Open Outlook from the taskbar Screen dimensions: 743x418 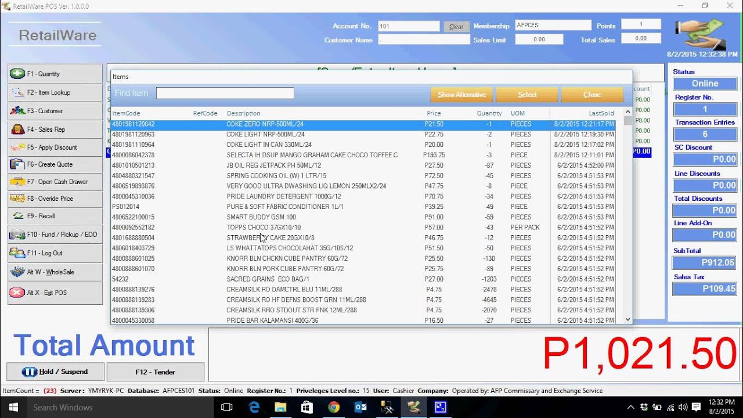pyautogui.click(x=360, y=407)
